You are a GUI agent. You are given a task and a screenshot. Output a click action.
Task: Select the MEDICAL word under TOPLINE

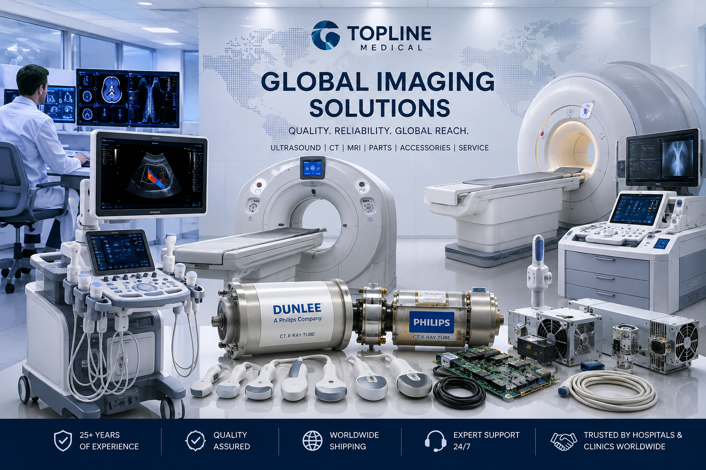coord(392,47)
